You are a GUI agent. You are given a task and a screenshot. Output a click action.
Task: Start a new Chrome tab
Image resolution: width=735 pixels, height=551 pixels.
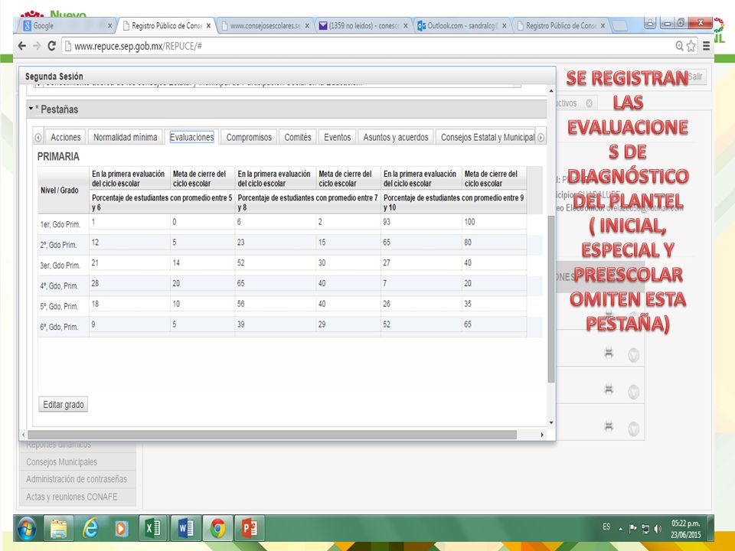click(619, 26)
